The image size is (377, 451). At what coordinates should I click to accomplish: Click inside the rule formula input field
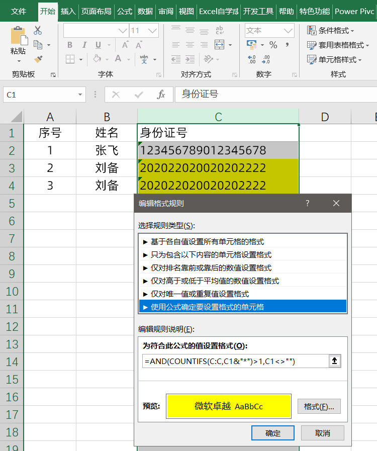[x=234, y=361]
